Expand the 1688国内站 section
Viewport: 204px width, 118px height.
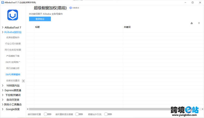3,85
